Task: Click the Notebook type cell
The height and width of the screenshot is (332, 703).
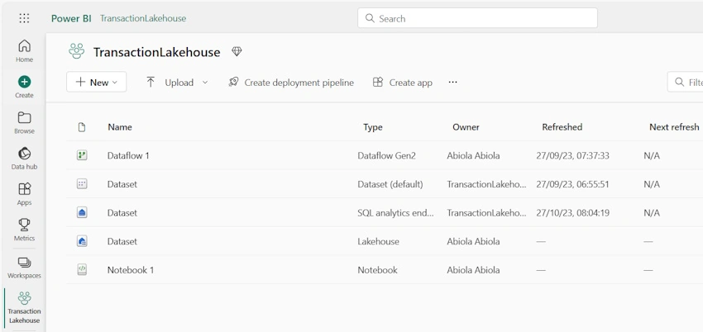Action: tap(377, 270)
